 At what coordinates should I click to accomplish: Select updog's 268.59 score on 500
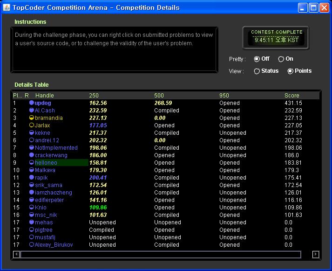coord(163,103)
